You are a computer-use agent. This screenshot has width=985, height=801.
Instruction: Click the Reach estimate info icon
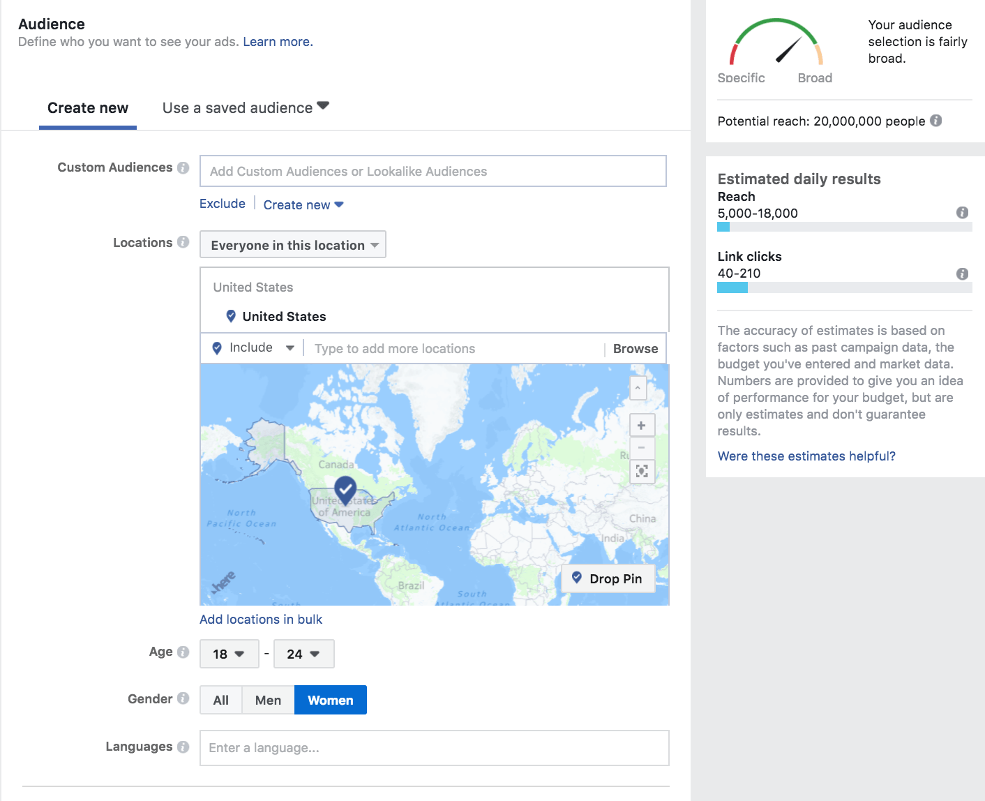tap(962, 213)
